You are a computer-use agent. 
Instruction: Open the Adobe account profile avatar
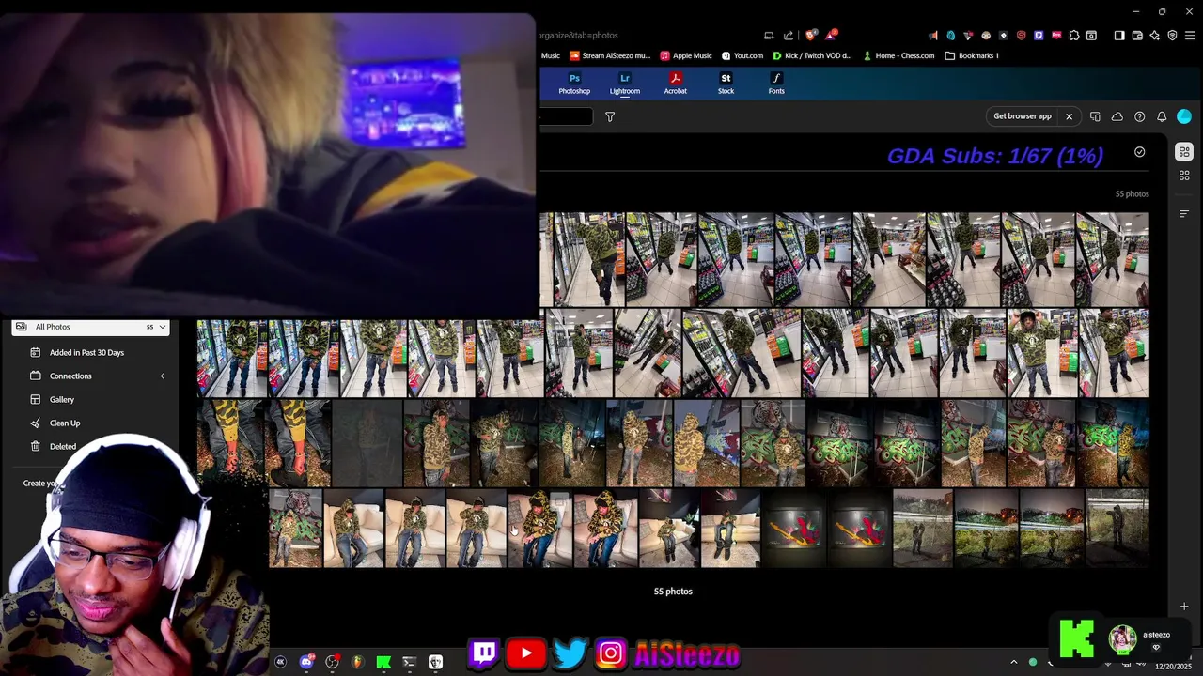coord(1184,116)
